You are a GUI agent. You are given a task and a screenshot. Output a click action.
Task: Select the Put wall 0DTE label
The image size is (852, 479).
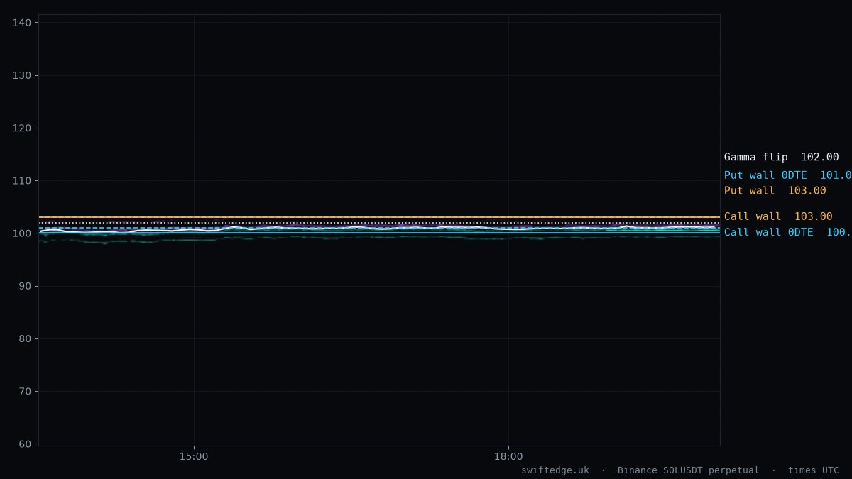click(x=787, y=175)
